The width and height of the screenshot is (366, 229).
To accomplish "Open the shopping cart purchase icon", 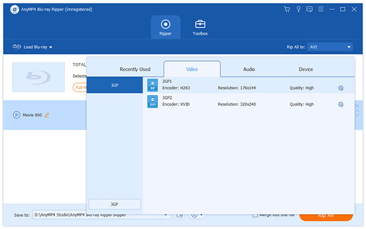I will coord(287,9).
